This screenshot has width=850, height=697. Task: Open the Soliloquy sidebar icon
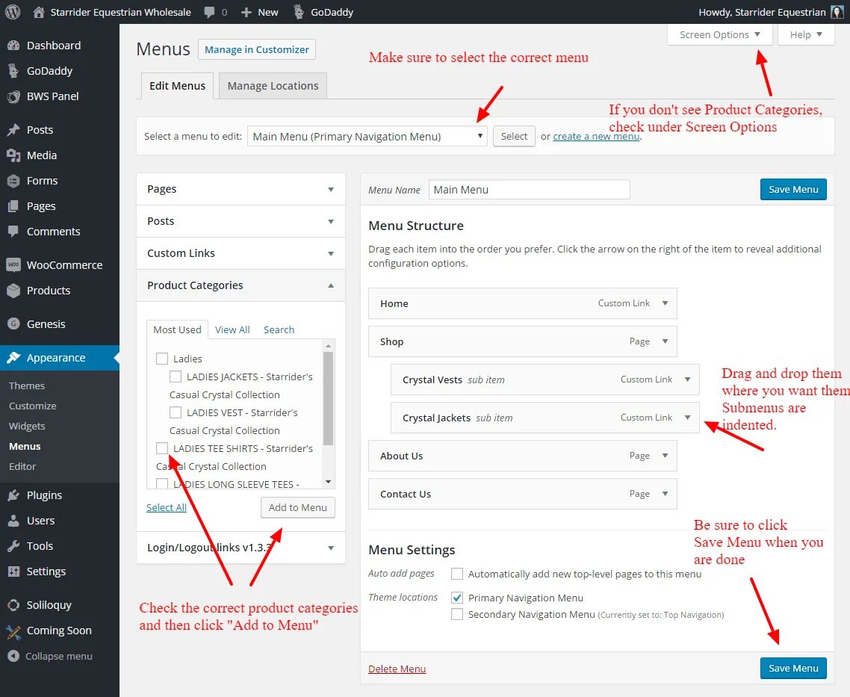pos(13,605)
